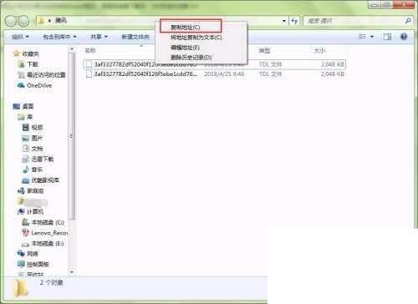Open address bar history dropdown arrow
Image resolution: width=418 pixels, height=304 pixels.
click(x=284, y=21)
